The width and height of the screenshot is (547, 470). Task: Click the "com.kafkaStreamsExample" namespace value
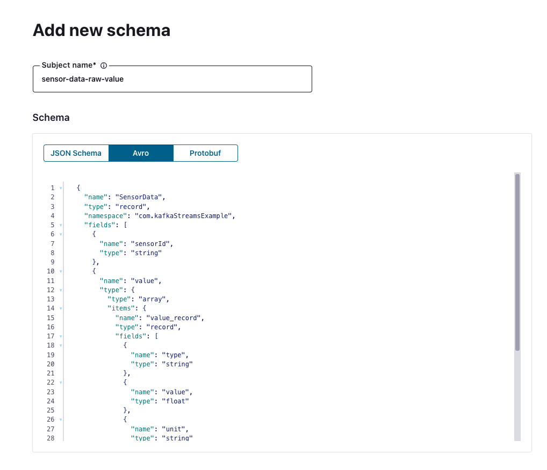183,216
